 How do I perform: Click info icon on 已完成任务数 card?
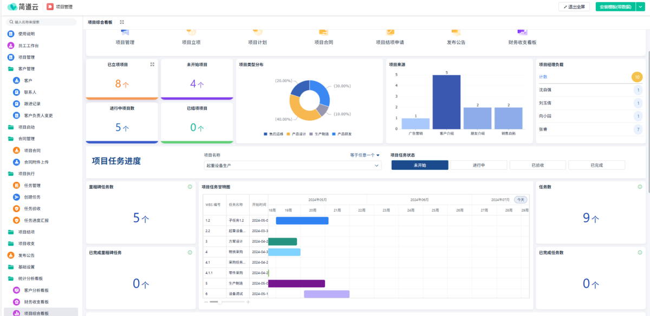(640, 252)
